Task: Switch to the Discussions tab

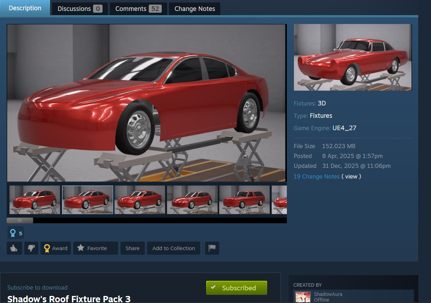Action: click(x=80, y=9)
